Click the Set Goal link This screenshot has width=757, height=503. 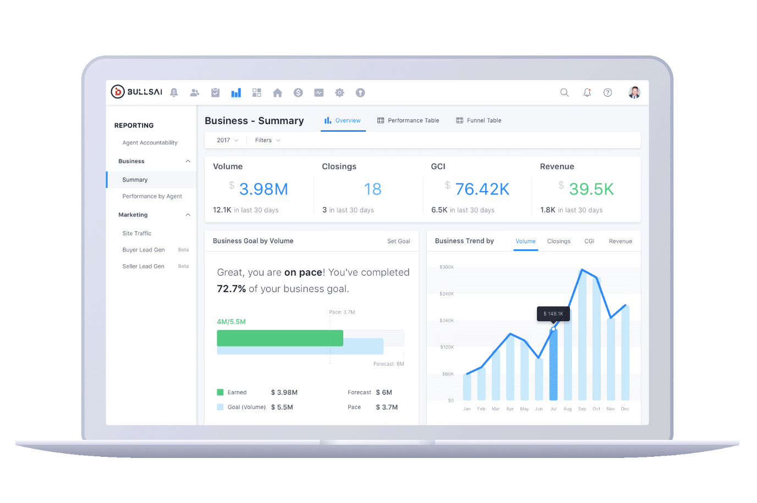[x=398, y=242]
